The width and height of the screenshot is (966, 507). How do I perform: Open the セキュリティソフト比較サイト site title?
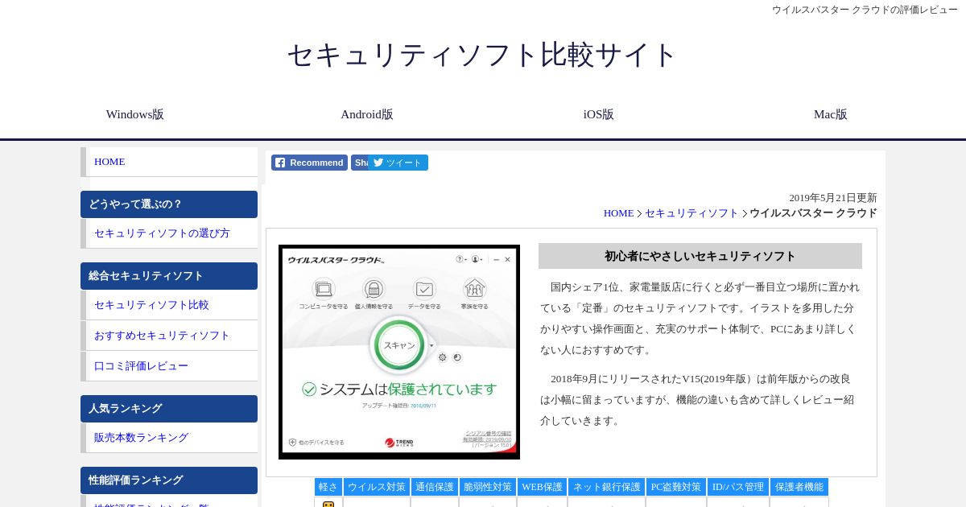(483, 55)
